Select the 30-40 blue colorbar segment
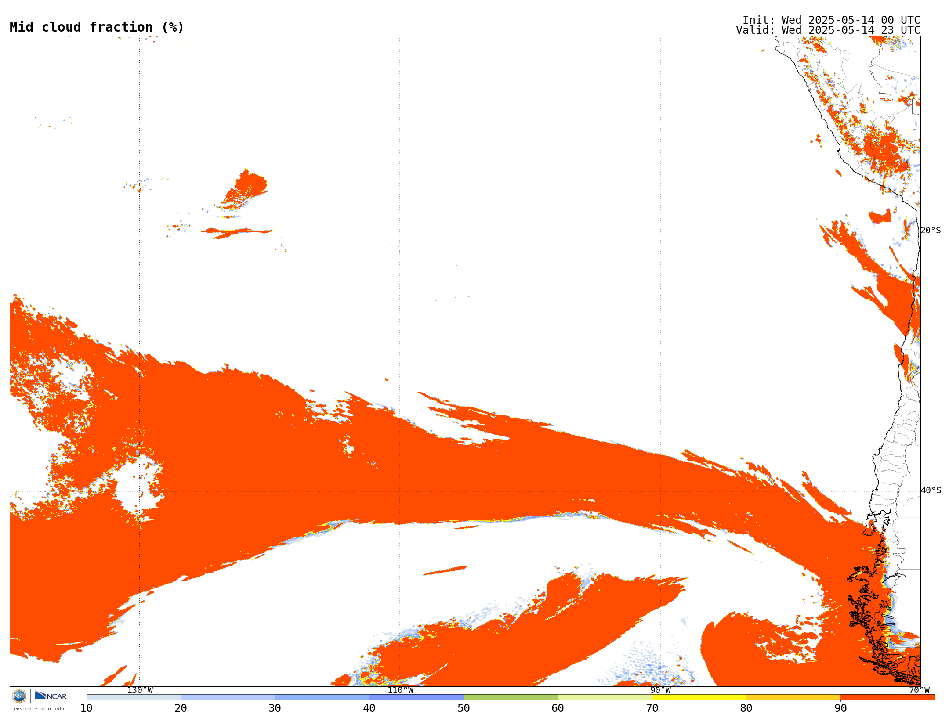 click(x=322, y=697)
